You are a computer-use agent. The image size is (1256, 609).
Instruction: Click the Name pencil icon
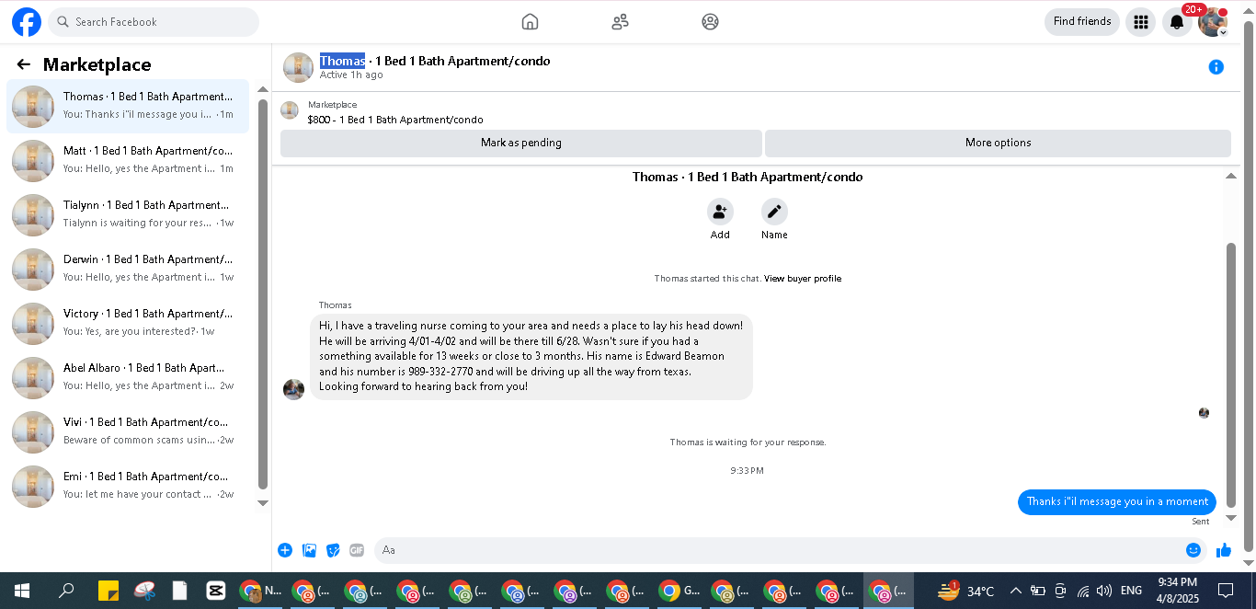(774, 212)
